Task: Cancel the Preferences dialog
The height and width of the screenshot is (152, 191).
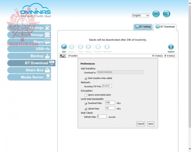Action: pyautogui.click(x=141, y=124)
